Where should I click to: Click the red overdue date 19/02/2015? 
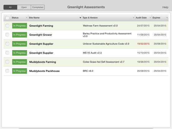(x=143, y=44)
